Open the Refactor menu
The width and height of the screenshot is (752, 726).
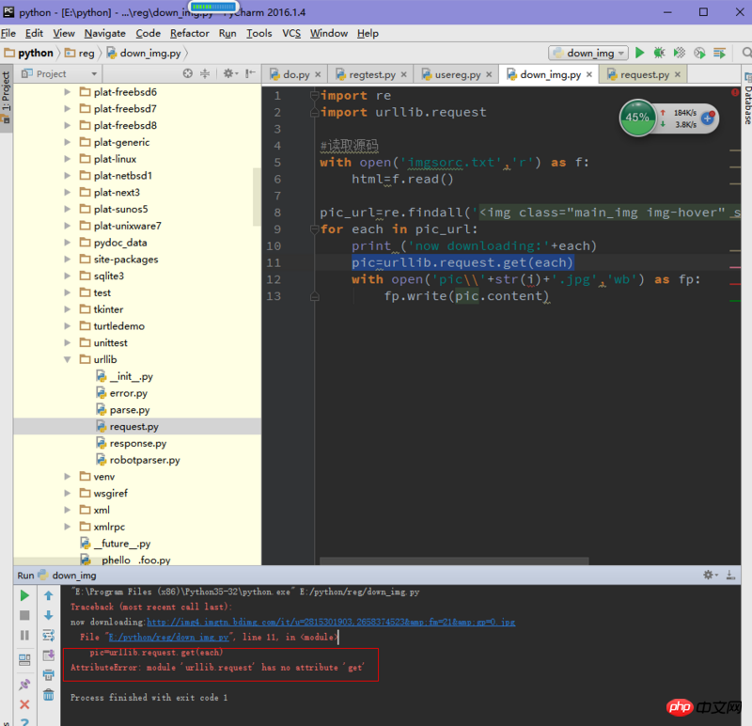coord(190,33)
